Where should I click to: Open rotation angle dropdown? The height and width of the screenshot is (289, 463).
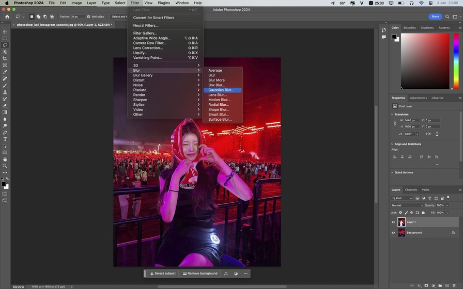click(x=417, y=134)
